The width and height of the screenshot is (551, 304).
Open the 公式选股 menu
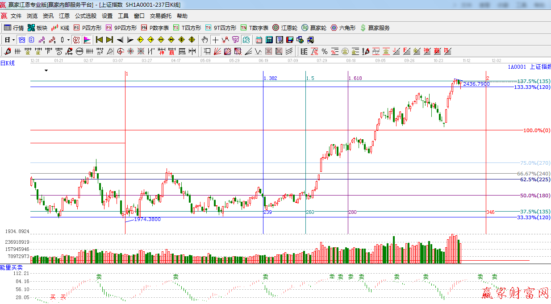85,16
